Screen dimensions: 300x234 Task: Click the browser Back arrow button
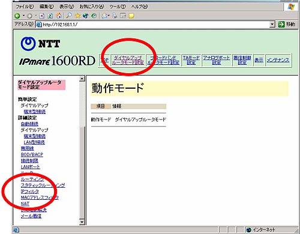(x=17, y=16)
